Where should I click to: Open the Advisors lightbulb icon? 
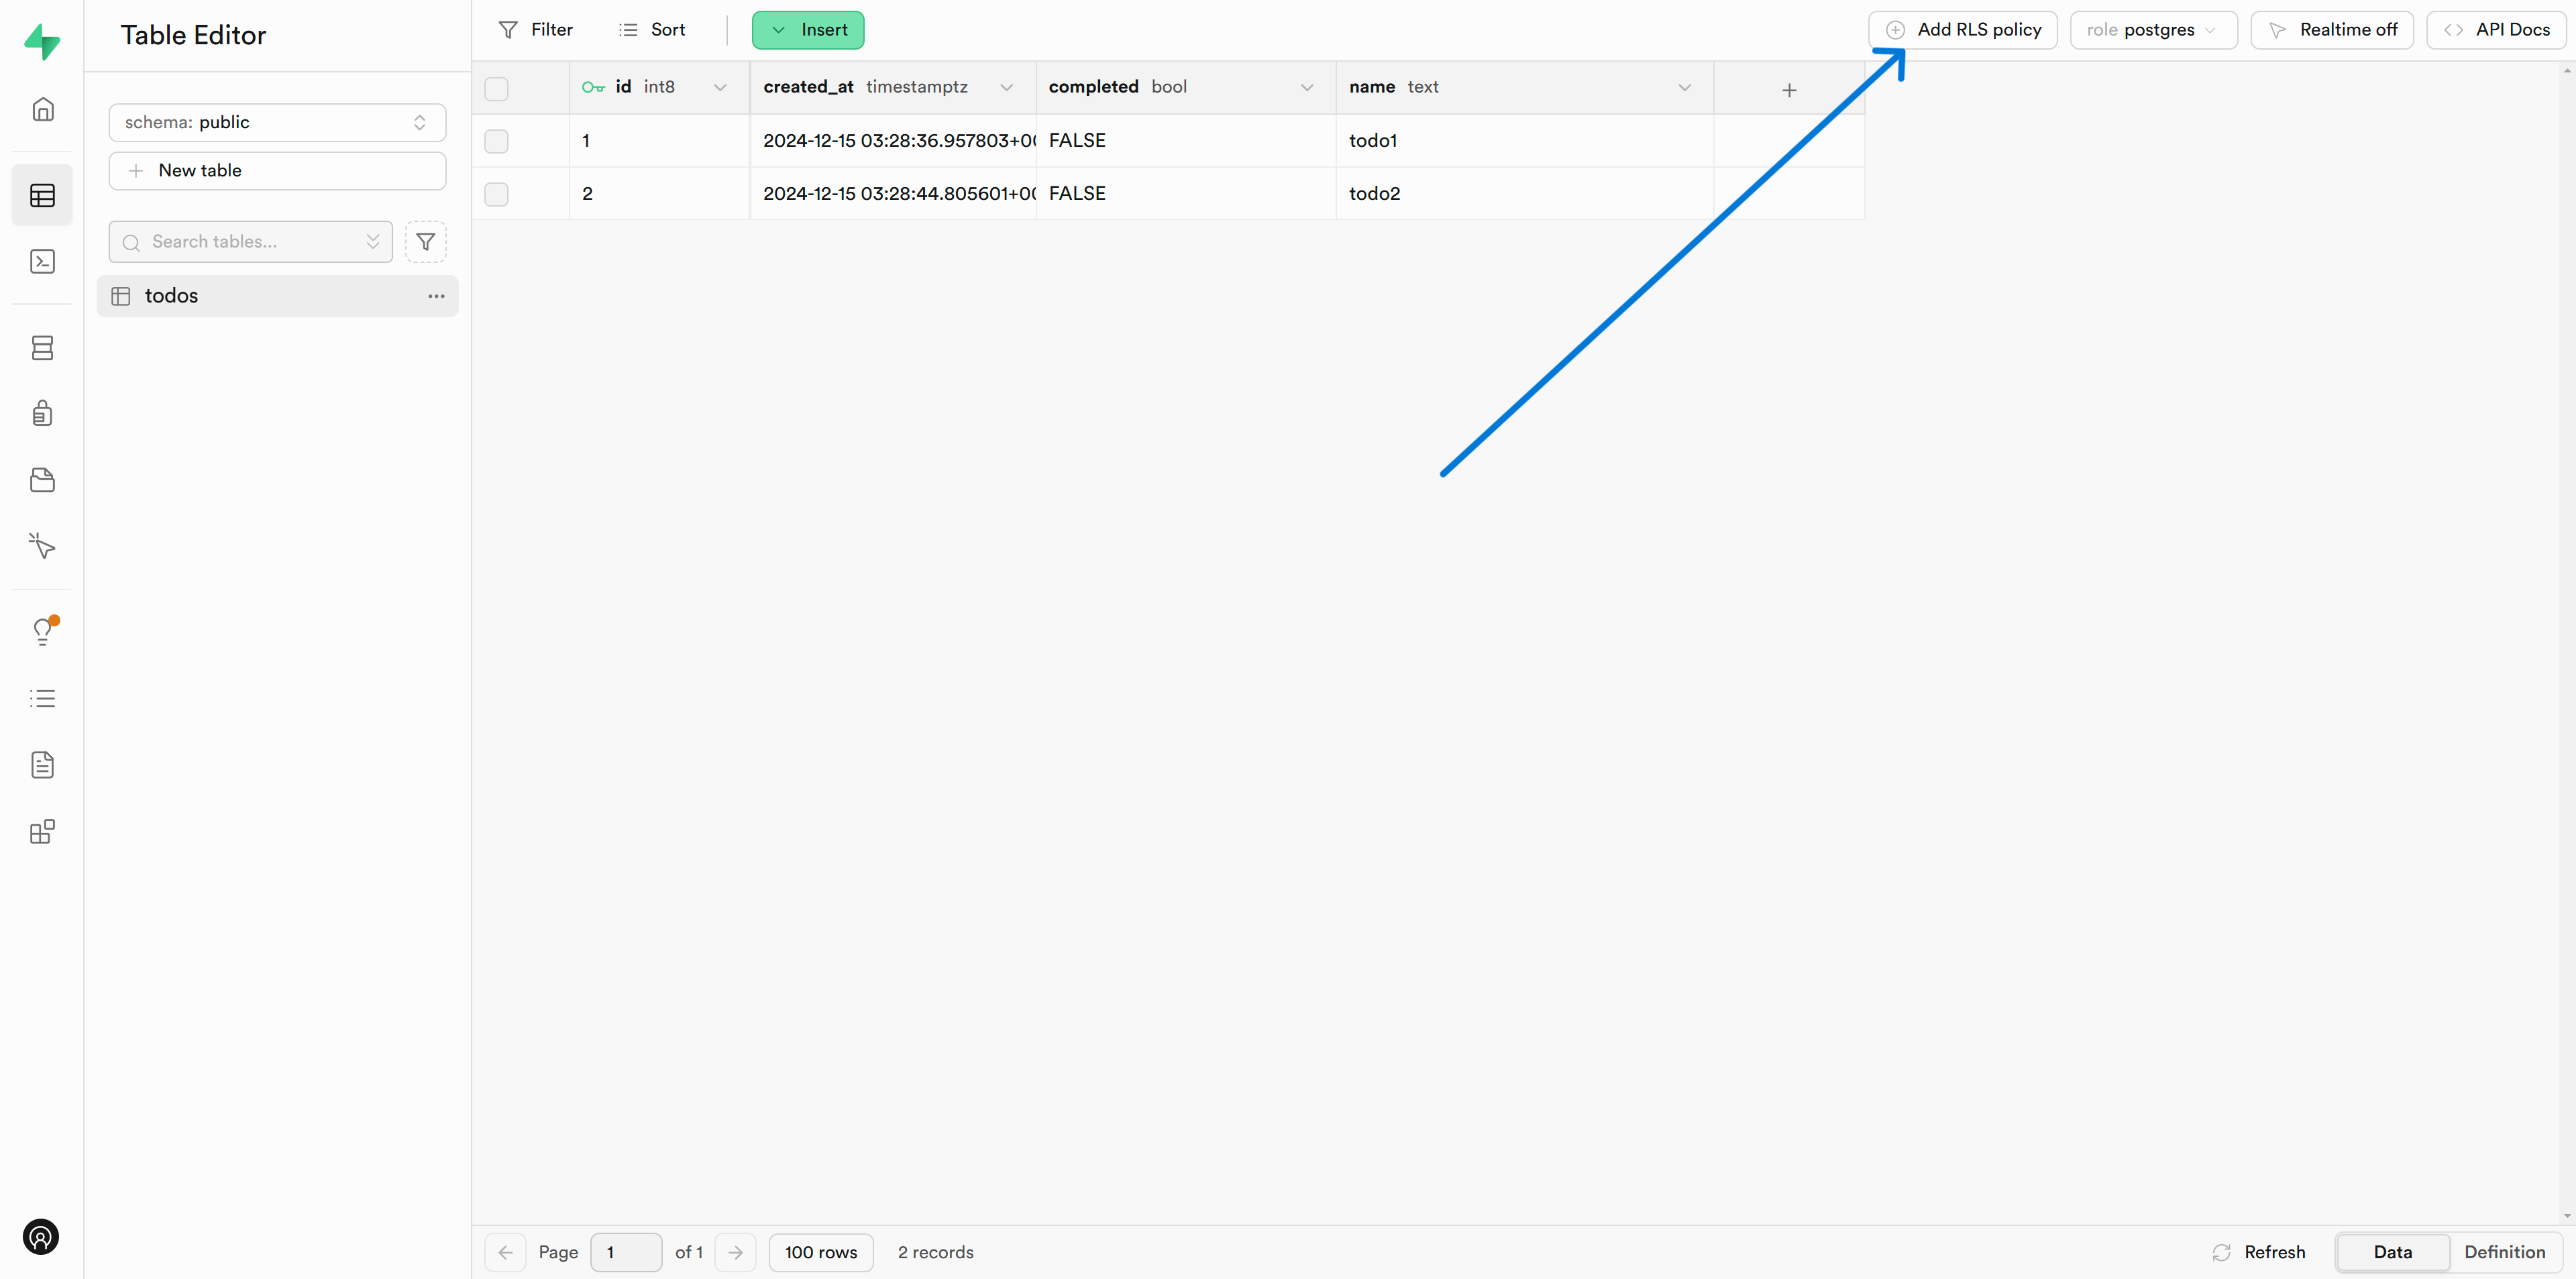(x=42, y=631)
